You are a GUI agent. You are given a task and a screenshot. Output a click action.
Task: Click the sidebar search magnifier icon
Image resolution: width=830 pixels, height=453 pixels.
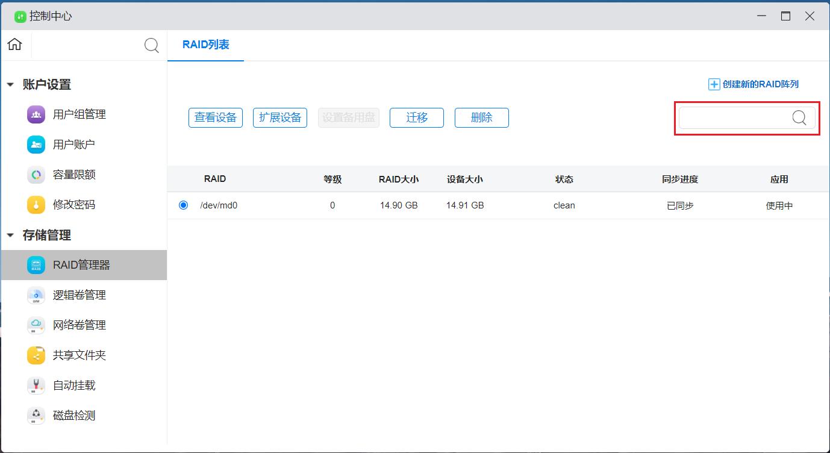coord(152,45)
